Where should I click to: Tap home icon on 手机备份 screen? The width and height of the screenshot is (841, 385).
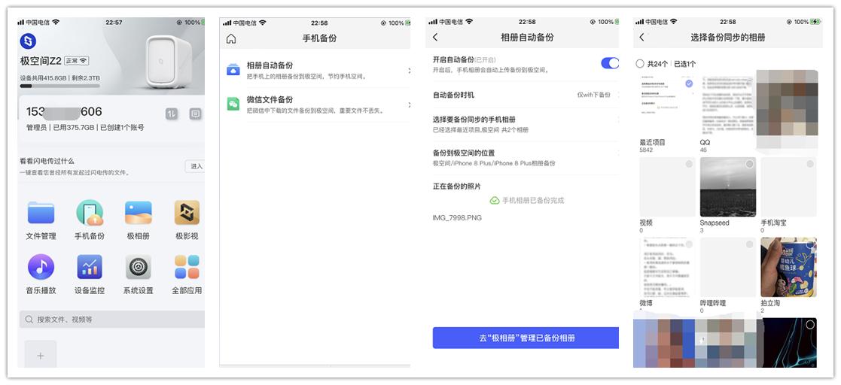(231, 38)
